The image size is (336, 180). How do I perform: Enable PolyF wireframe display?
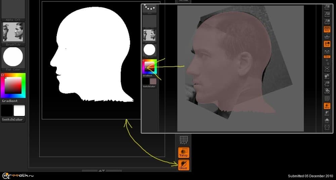tap(183, 140)
